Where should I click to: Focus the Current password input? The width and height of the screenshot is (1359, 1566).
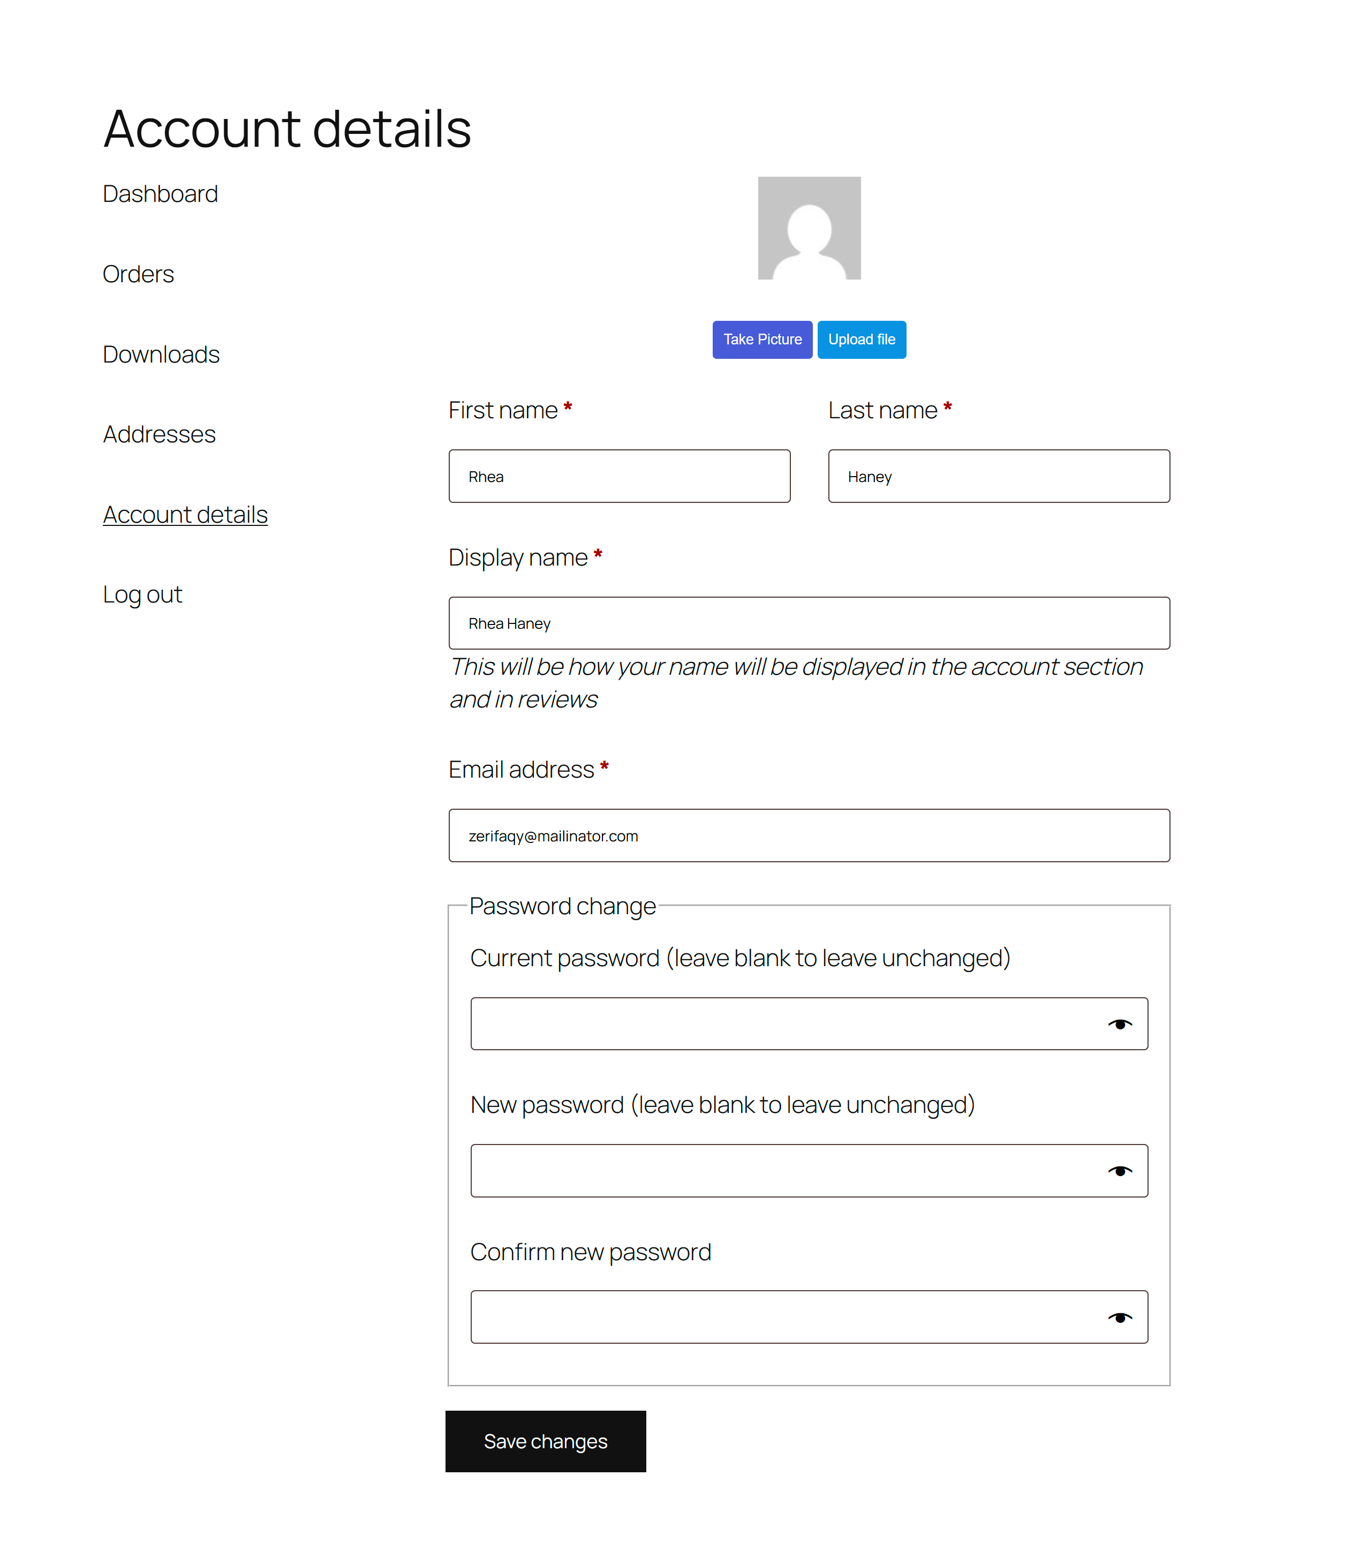[x=809, y=1024]
